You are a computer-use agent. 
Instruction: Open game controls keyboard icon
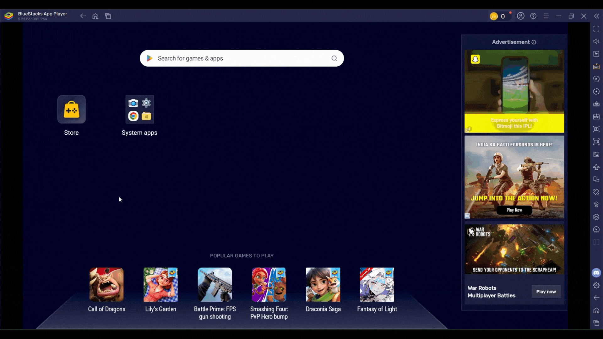[x=596, y=67]
